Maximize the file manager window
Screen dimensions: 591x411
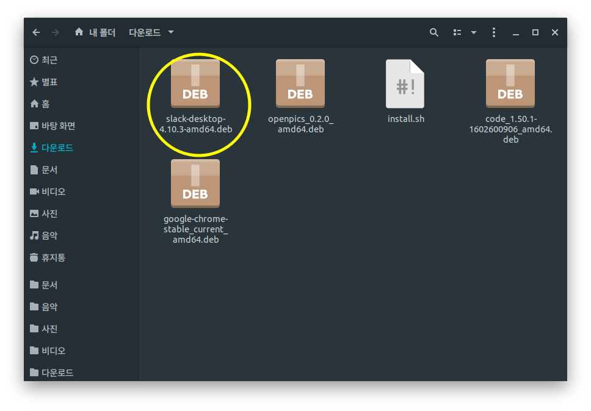tap(535, 32)
